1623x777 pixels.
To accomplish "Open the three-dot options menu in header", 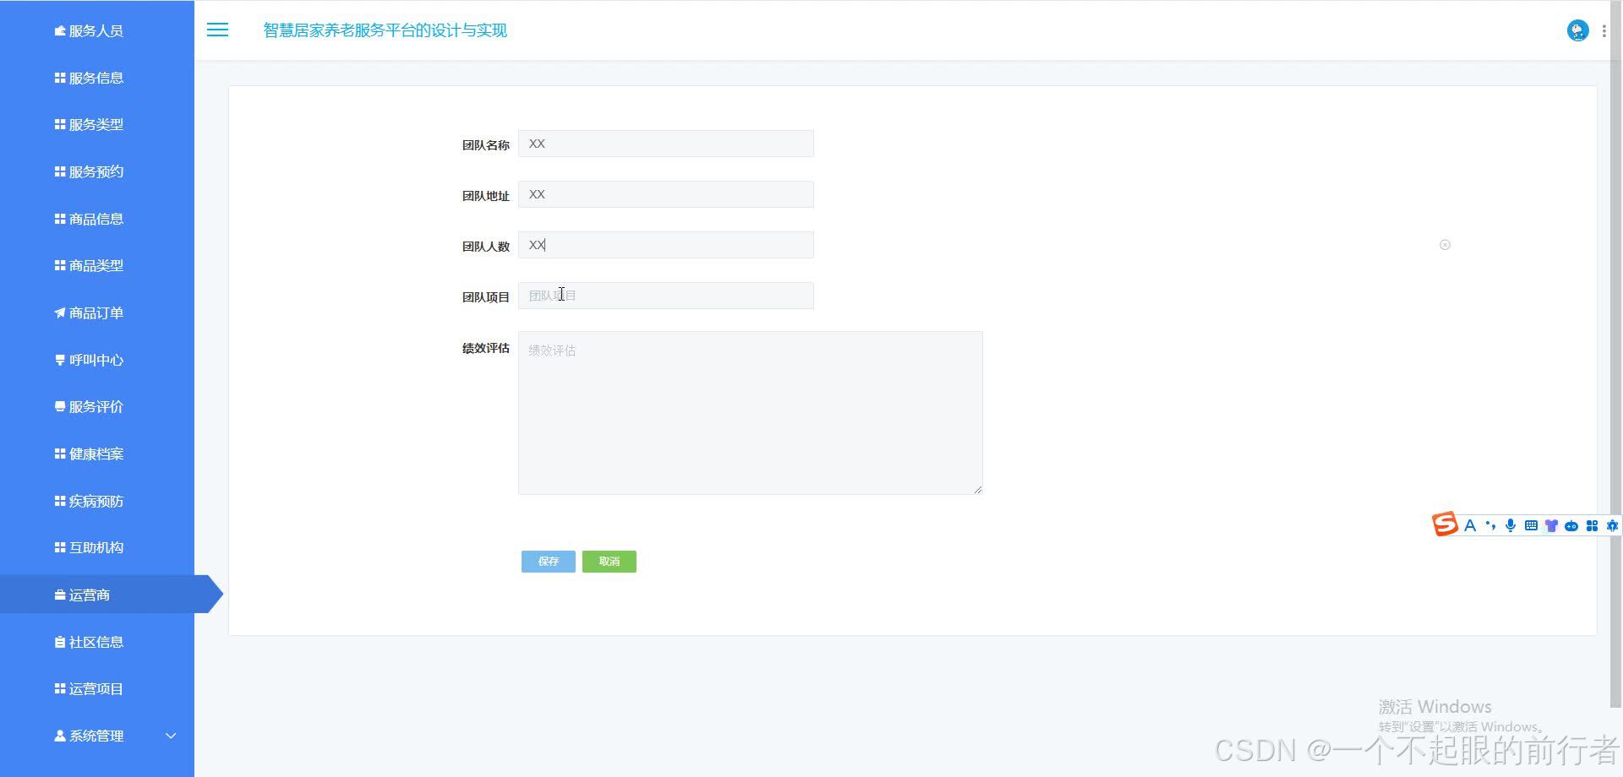I will [x=1604, y=30].
